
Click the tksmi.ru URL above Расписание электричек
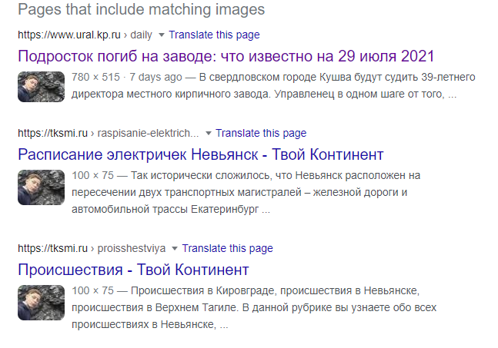tap(49, 134)
